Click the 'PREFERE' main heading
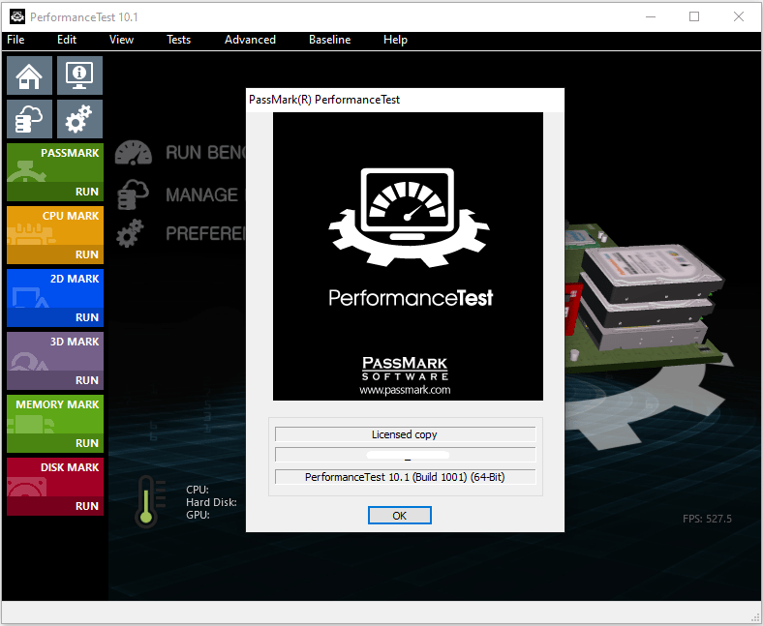The image size is (763, 626). pos(206,234)
